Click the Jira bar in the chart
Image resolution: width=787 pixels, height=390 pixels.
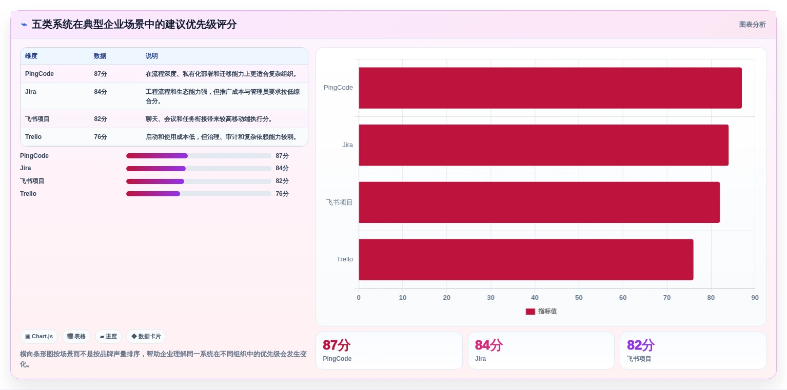coord(543,145)
